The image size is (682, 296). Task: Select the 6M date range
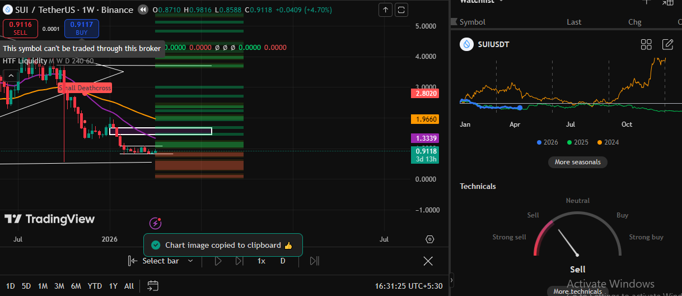76,286
